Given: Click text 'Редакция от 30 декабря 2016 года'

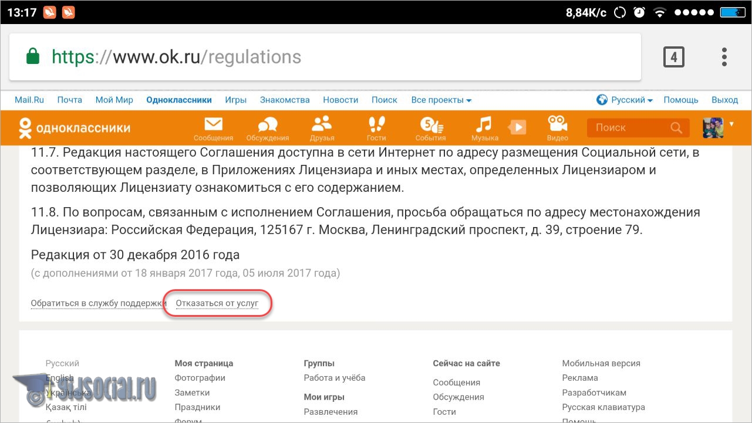Looking at the screenshot, I should [135, 255].
